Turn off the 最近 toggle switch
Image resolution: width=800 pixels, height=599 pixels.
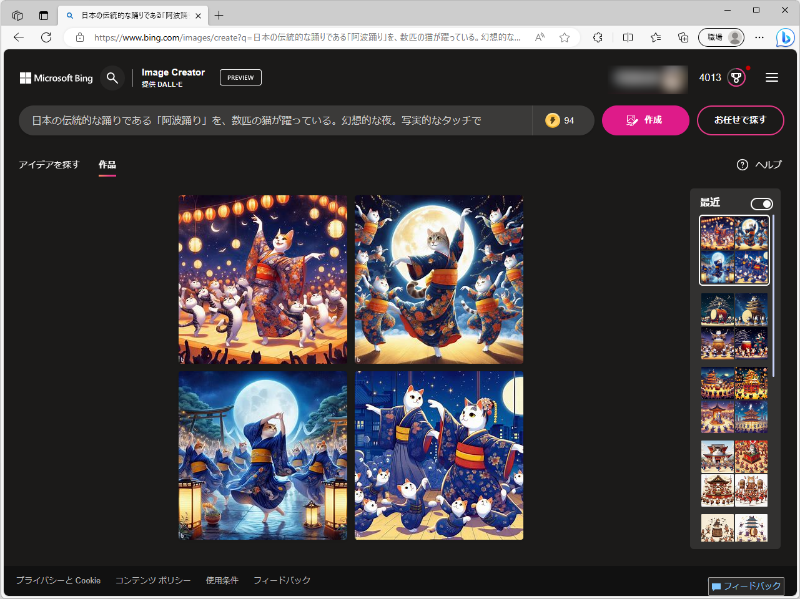(x=761, y=203)
